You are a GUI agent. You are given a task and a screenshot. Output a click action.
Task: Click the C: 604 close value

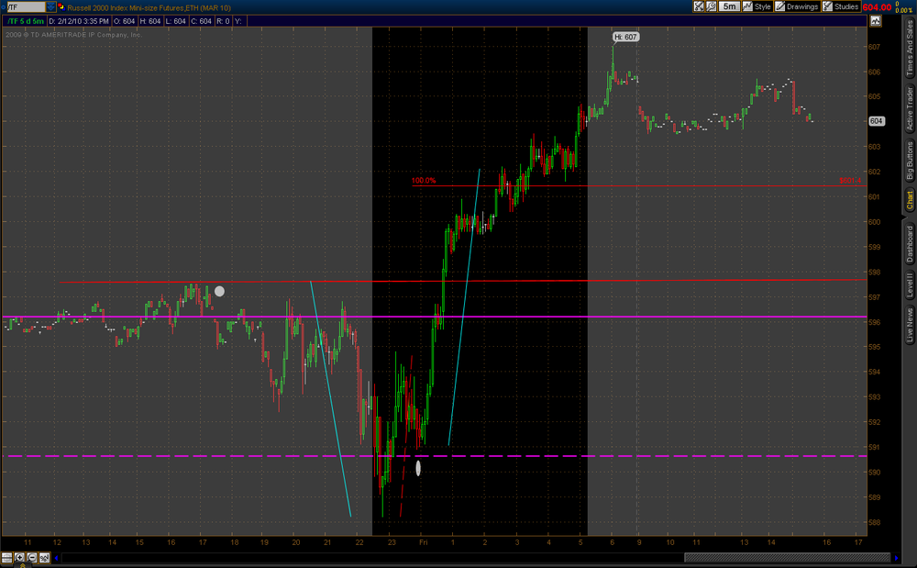pyautogui.click(x=201, y=21)
